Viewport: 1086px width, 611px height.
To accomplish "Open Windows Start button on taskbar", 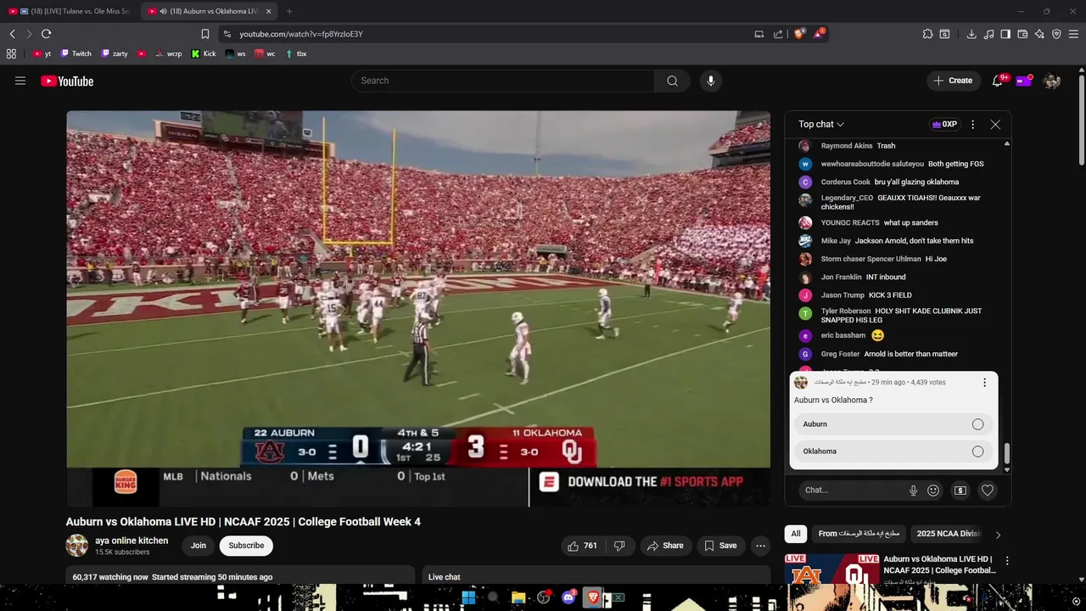I will [x=468, y=597].
